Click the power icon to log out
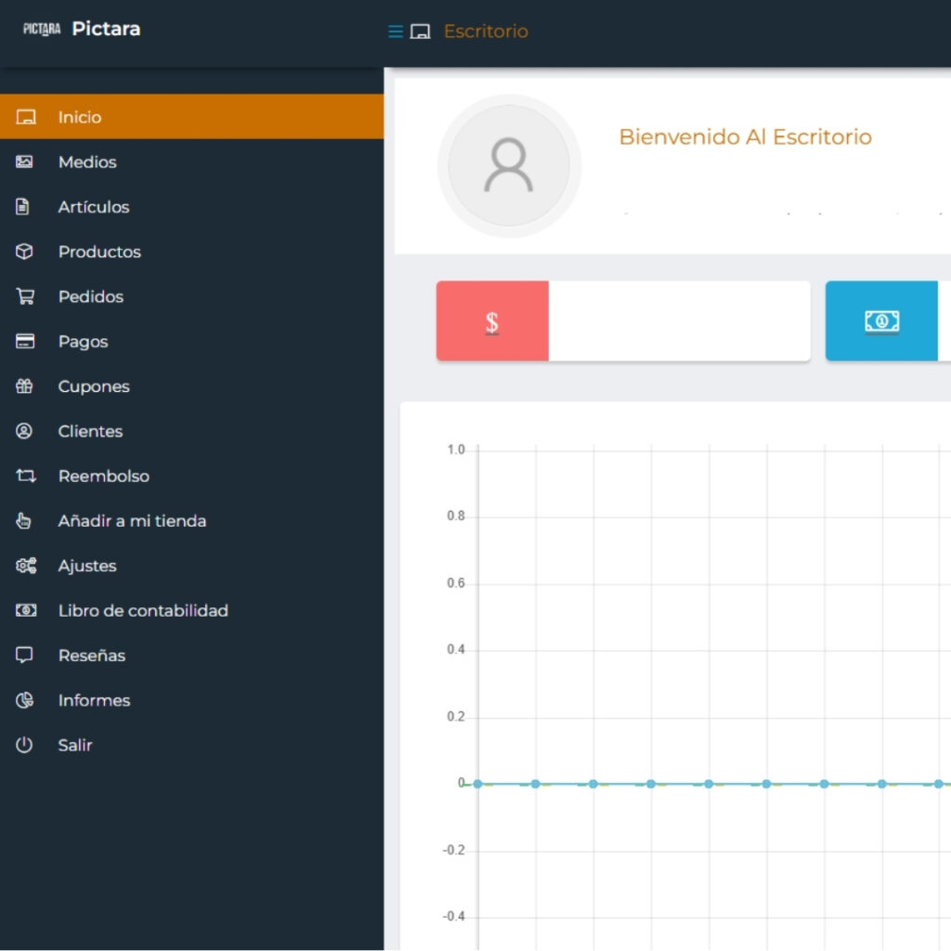Screen dimensions: 951x951 coord(25,745)
